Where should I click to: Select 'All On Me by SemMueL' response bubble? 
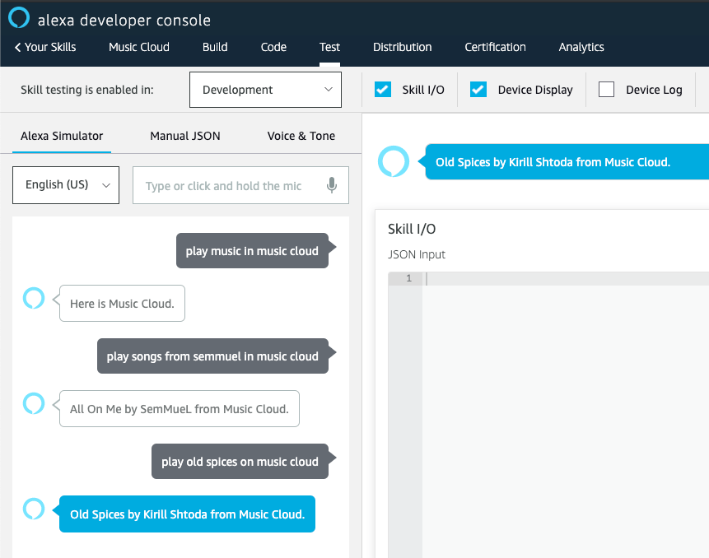tap(179, 408)
